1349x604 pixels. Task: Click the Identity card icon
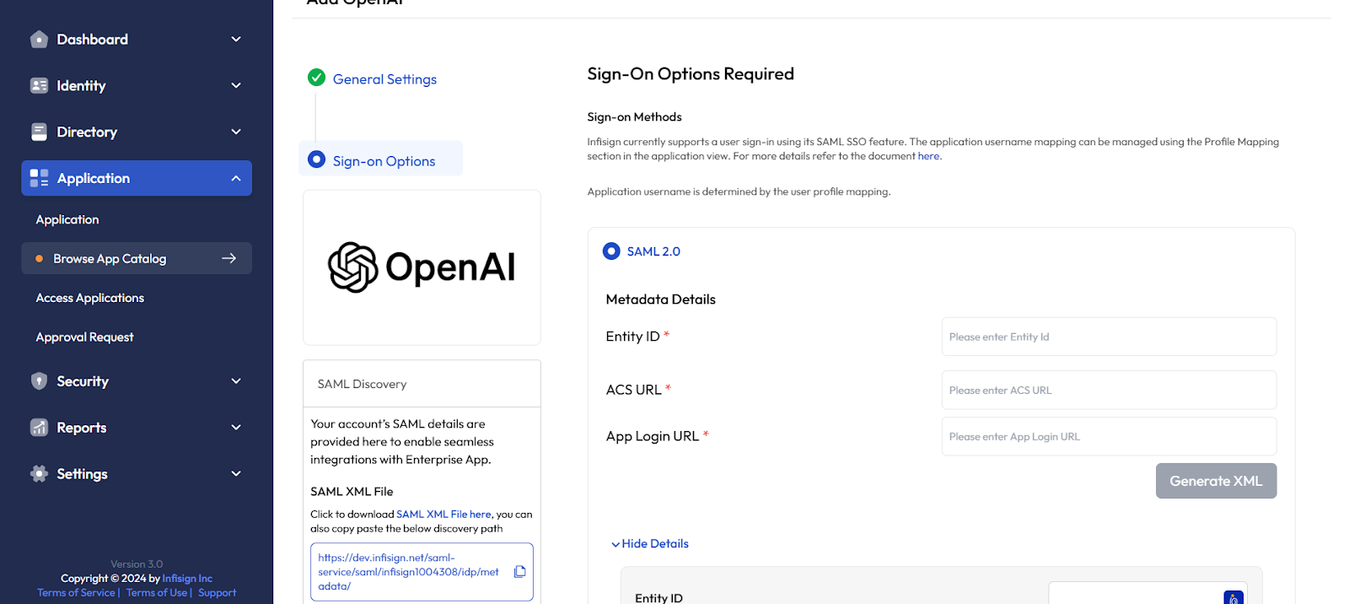[x=39, y=85]
